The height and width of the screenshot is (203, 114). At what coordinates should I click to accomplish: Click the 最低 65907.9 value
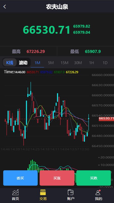click(93, 51)
